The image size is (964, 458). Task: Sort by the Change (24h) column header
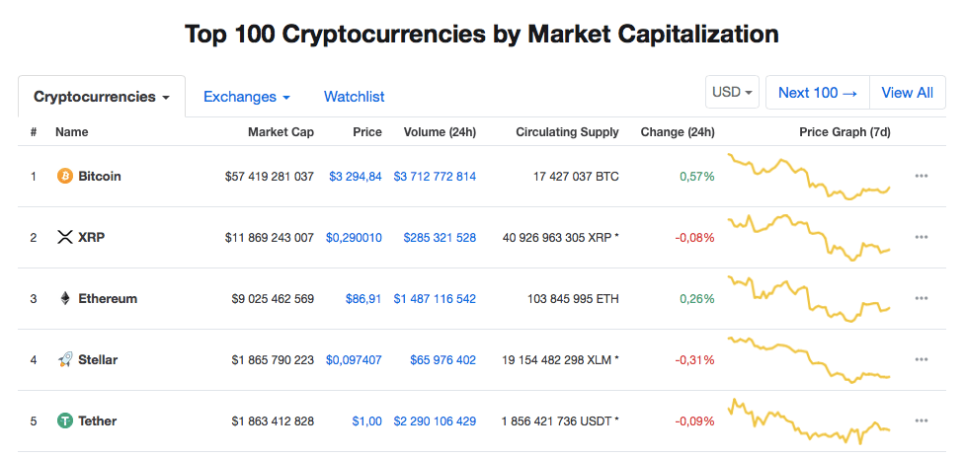(678, 132)
